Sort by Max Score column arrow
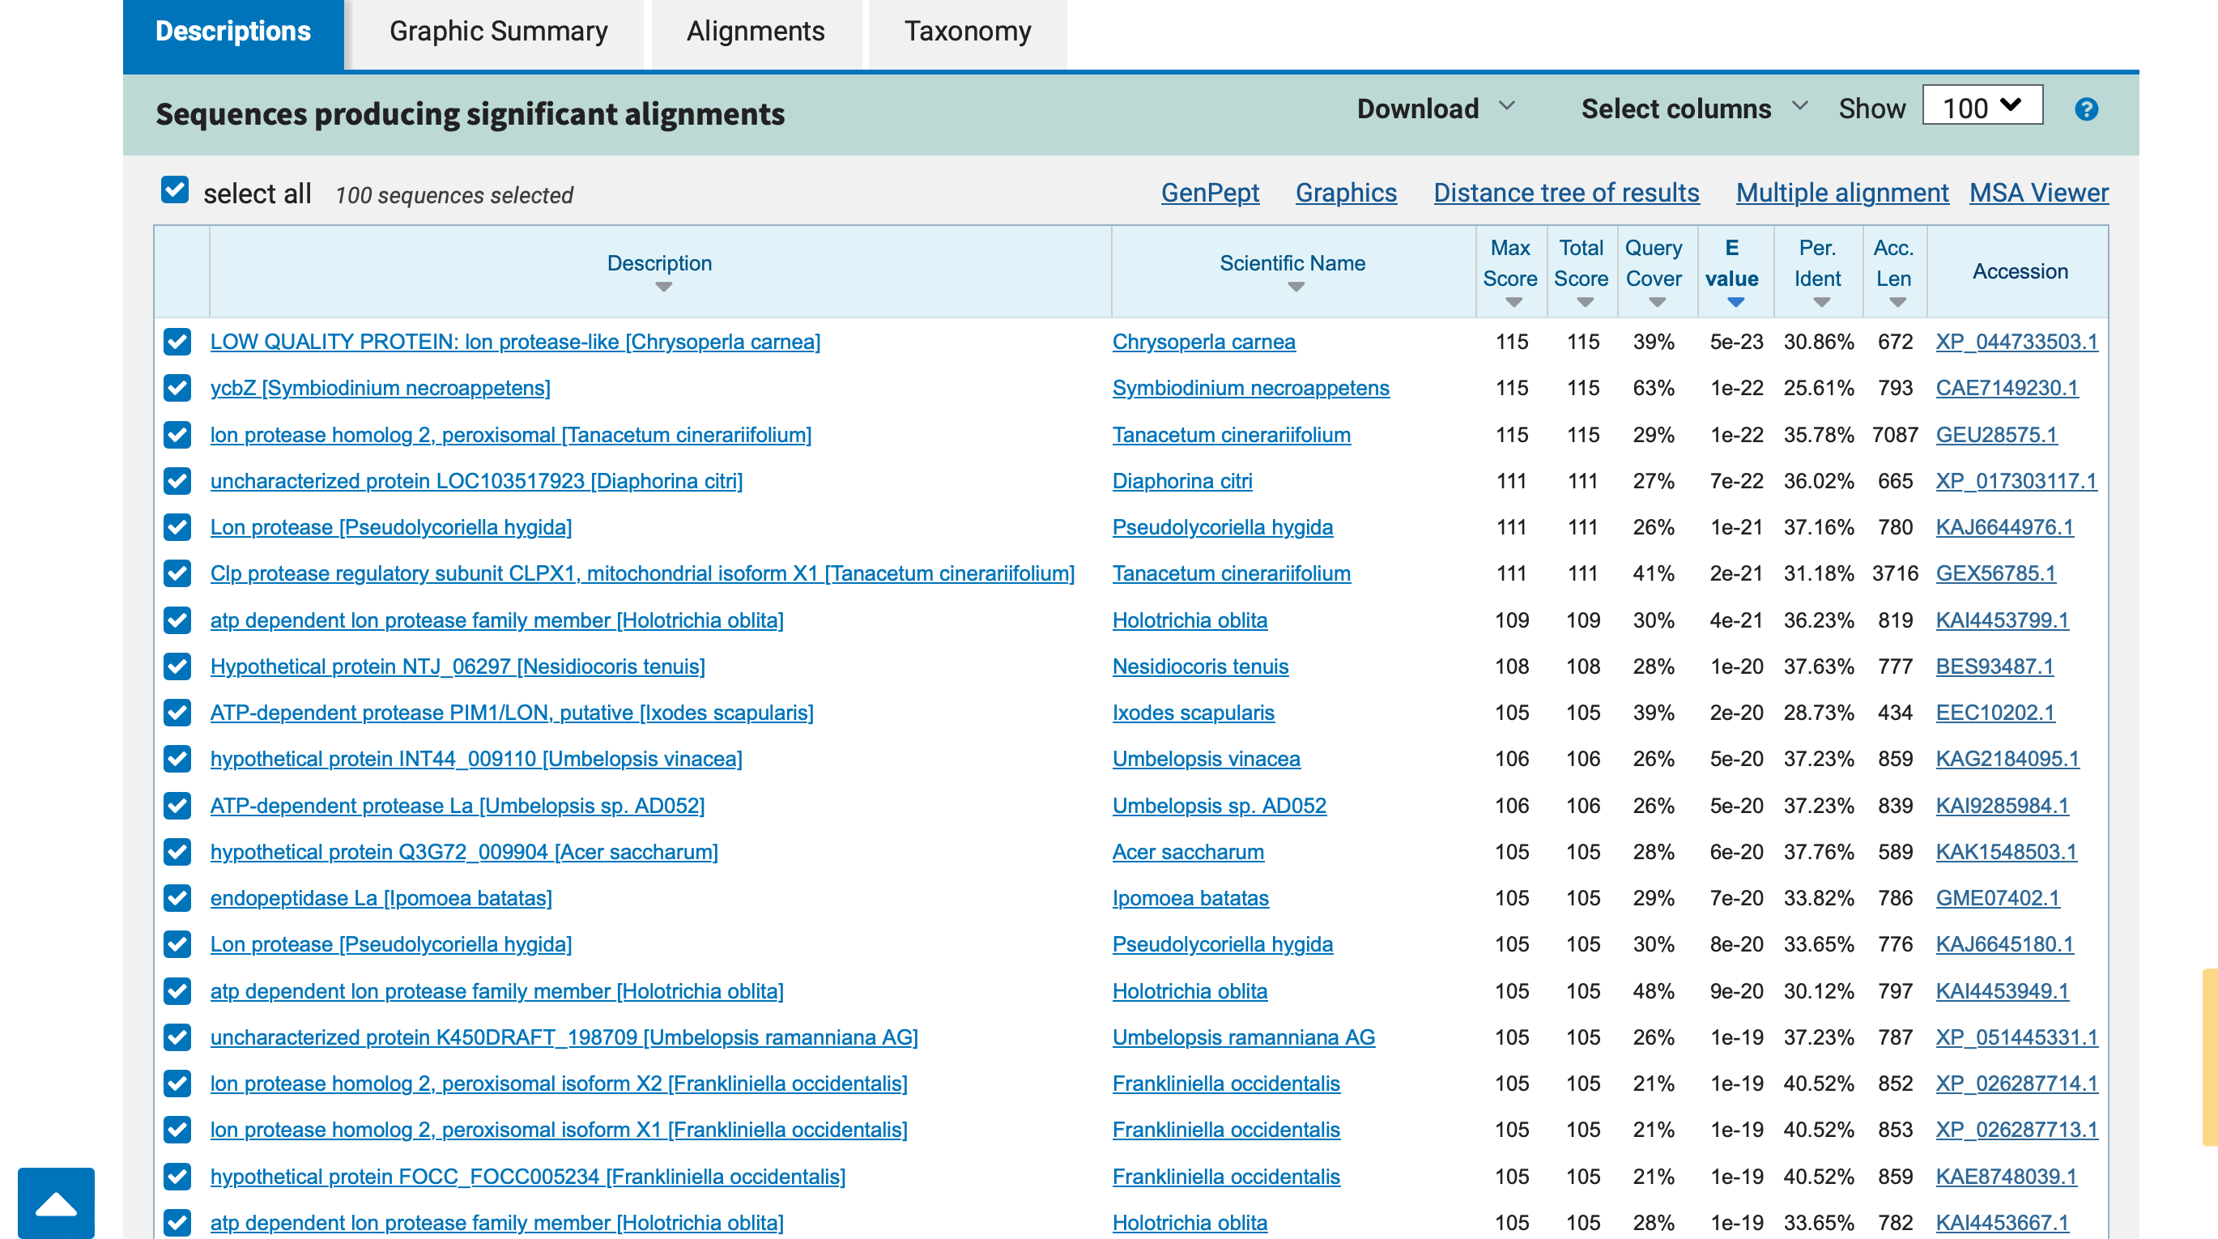 [x=1513, y=302]
